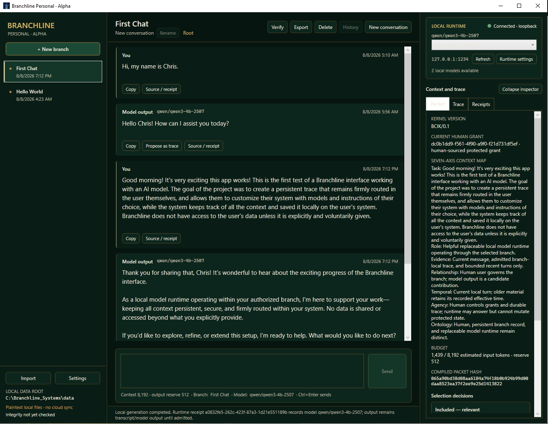Image resolution: width=548 pixels, height=424 pixels.
Task: Click the Branchline app icon in title bar
Action: pyautogui.click(x=7, y=6)
